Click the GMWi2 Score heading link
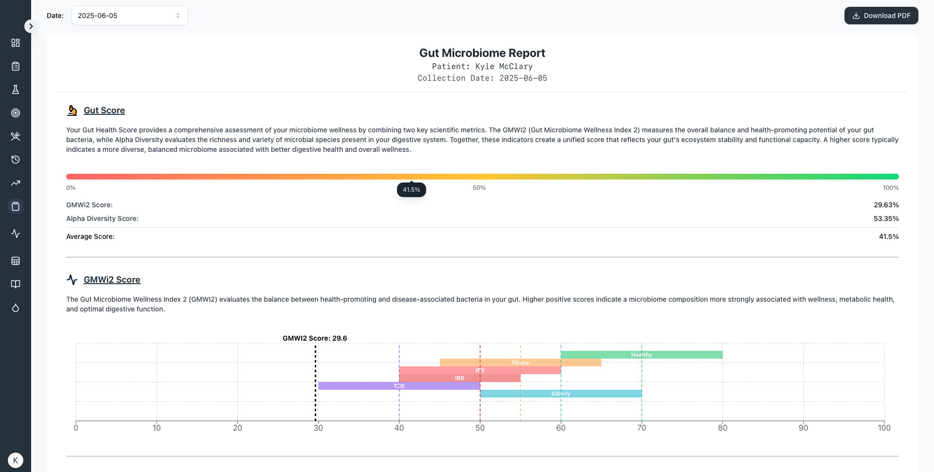This screenshot has height=472, width=934. coord(112,280)
